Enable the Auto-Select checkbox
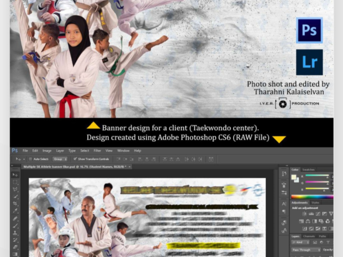Viewport: 343px width, 257px height. (x=30, y=159)
